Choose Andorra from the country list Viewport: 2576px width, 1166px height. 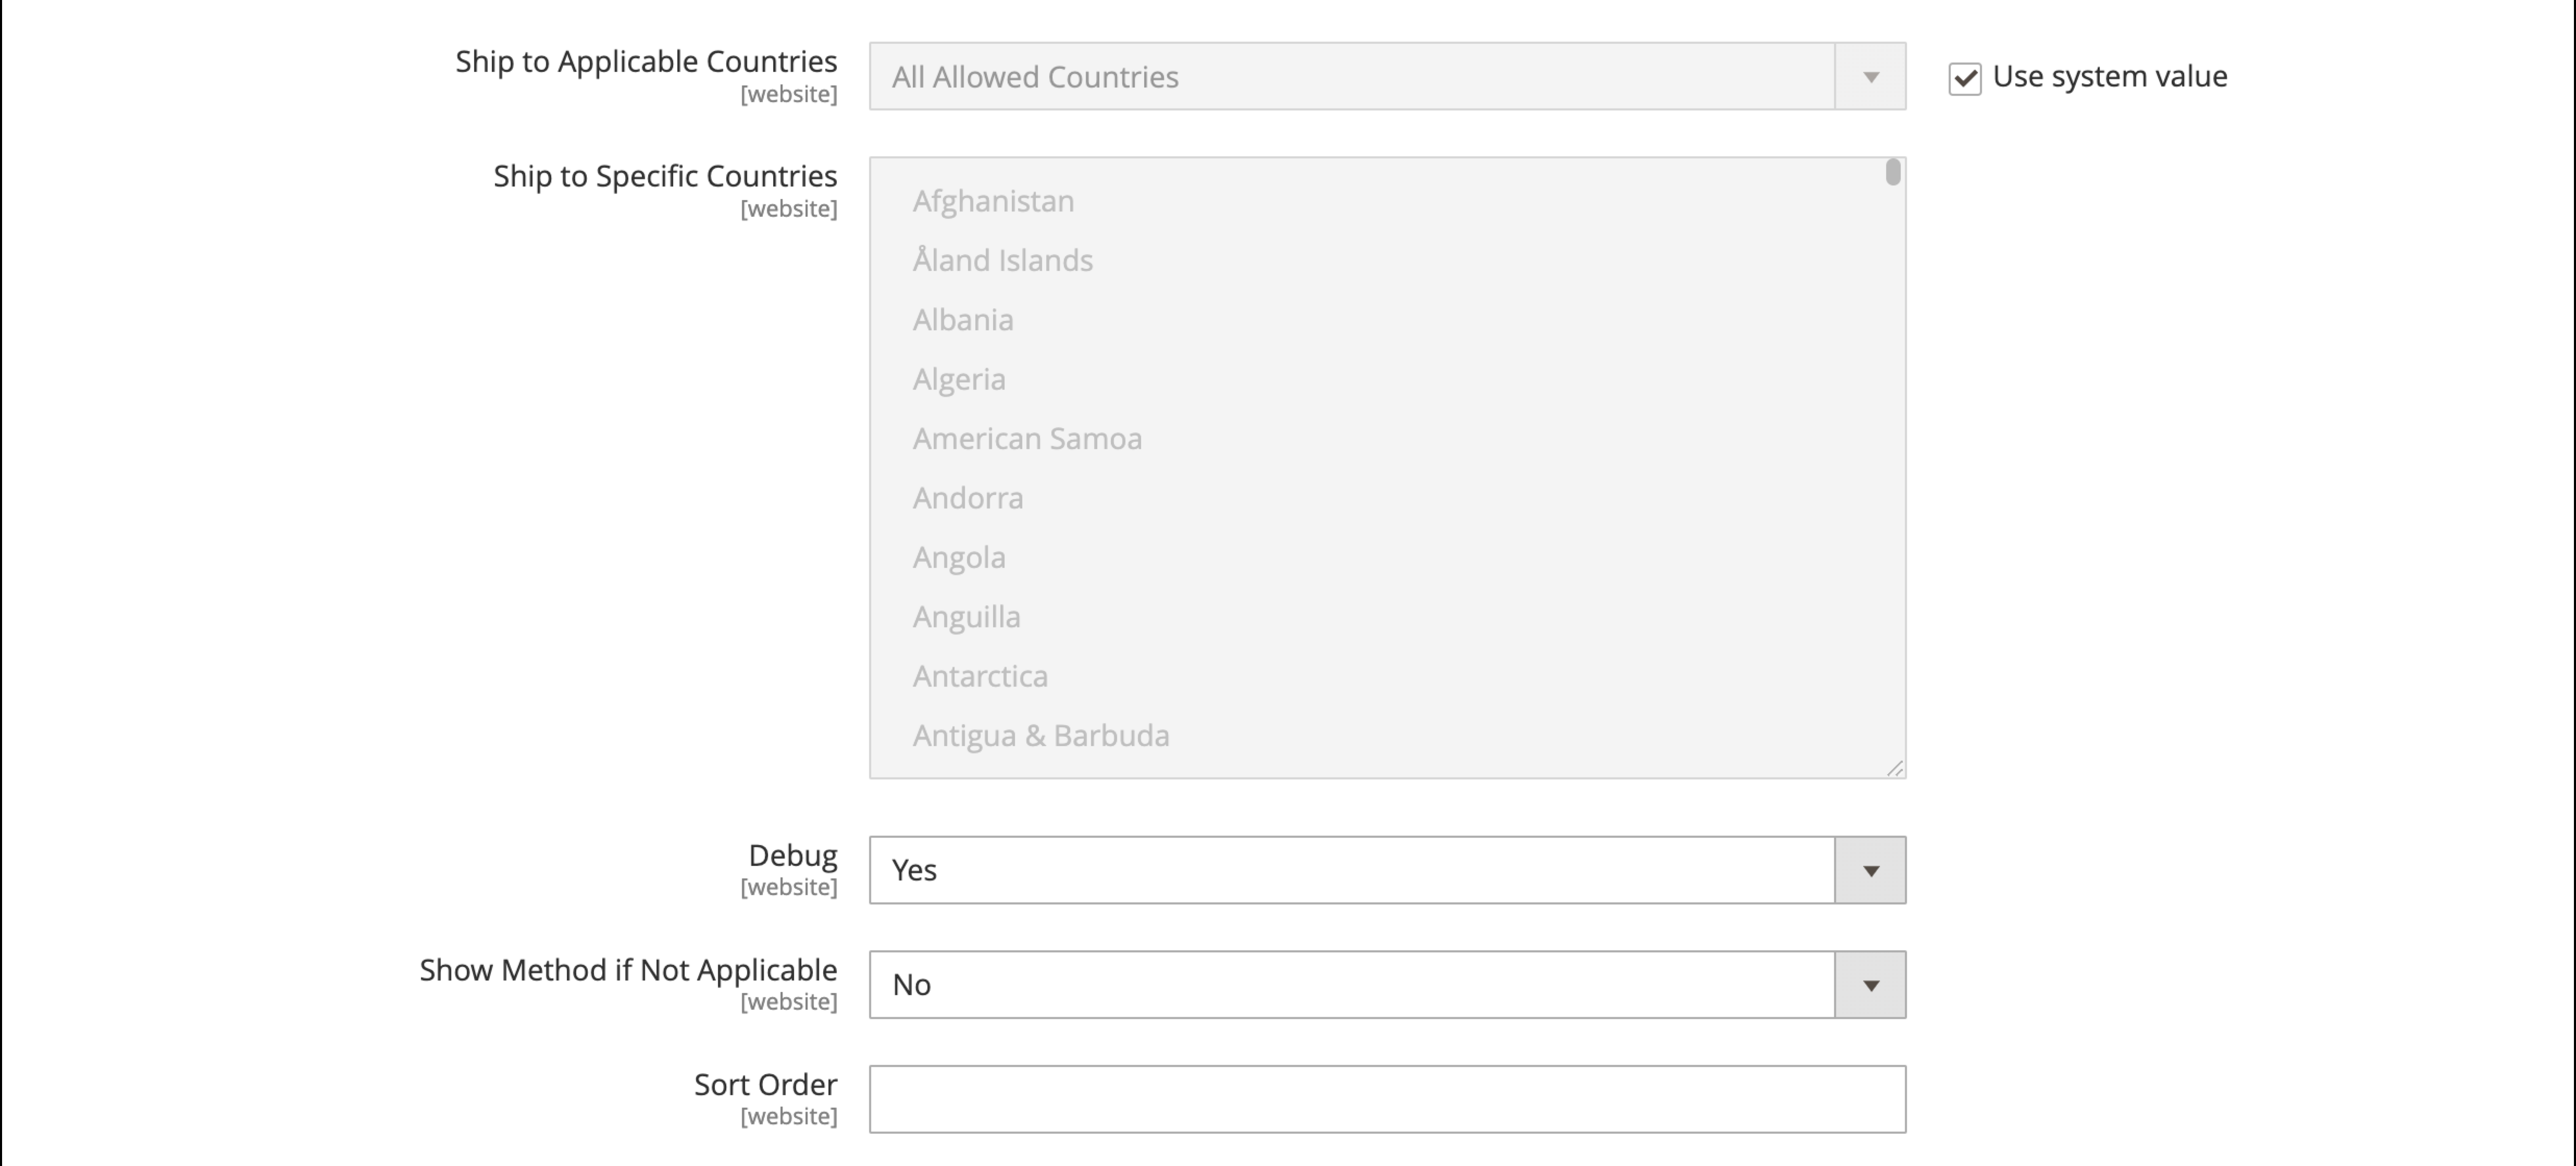click(x=968, y=498)
